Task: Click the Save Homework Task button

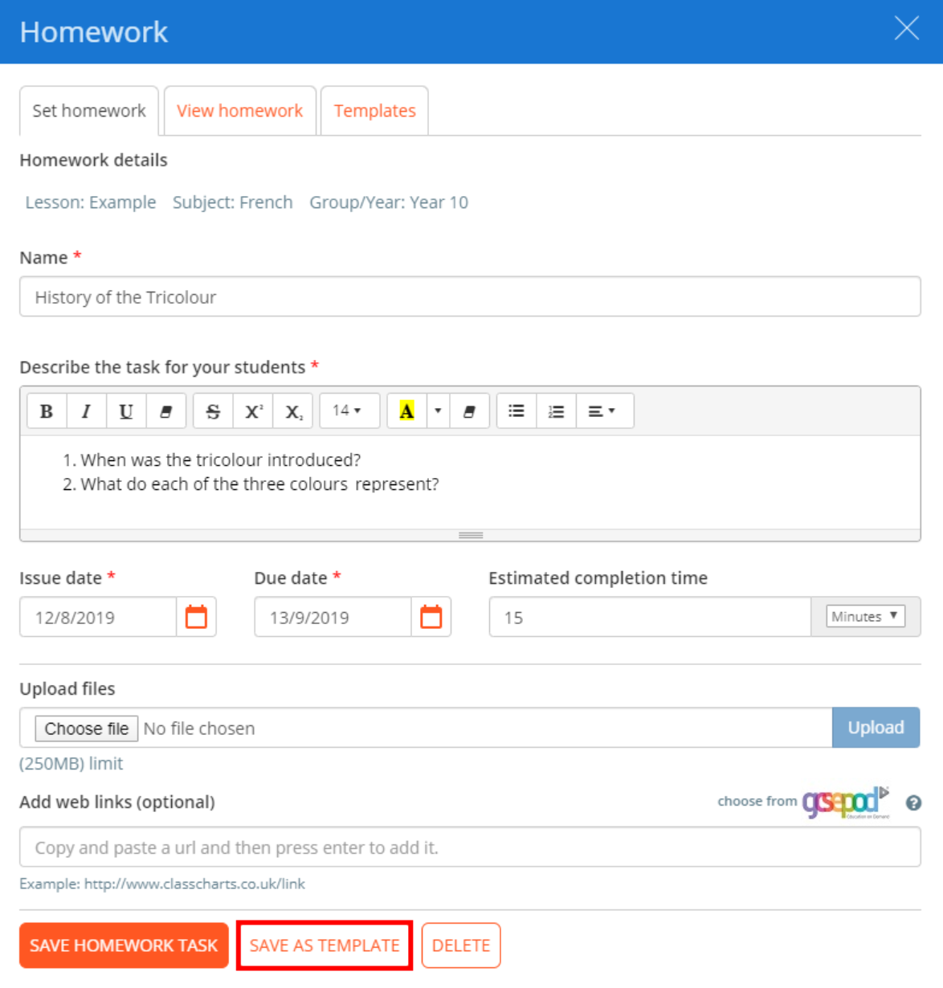Action: tap(124, 945)
